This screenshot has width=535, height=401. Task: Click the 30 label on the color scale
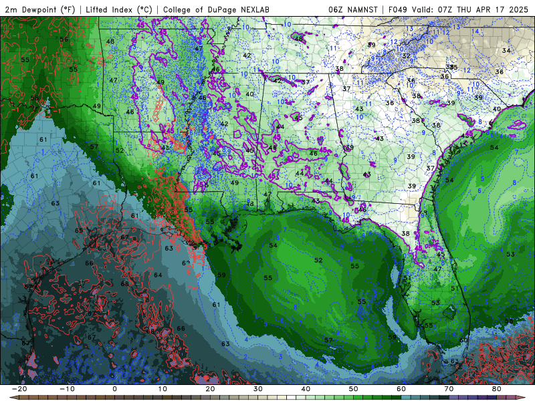(258, 389)
